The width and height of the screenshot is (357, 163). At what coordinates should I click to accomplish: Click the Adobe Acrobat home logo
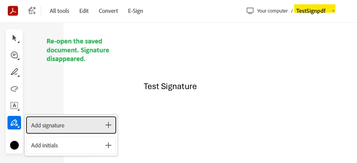click(x=13, y=11)
